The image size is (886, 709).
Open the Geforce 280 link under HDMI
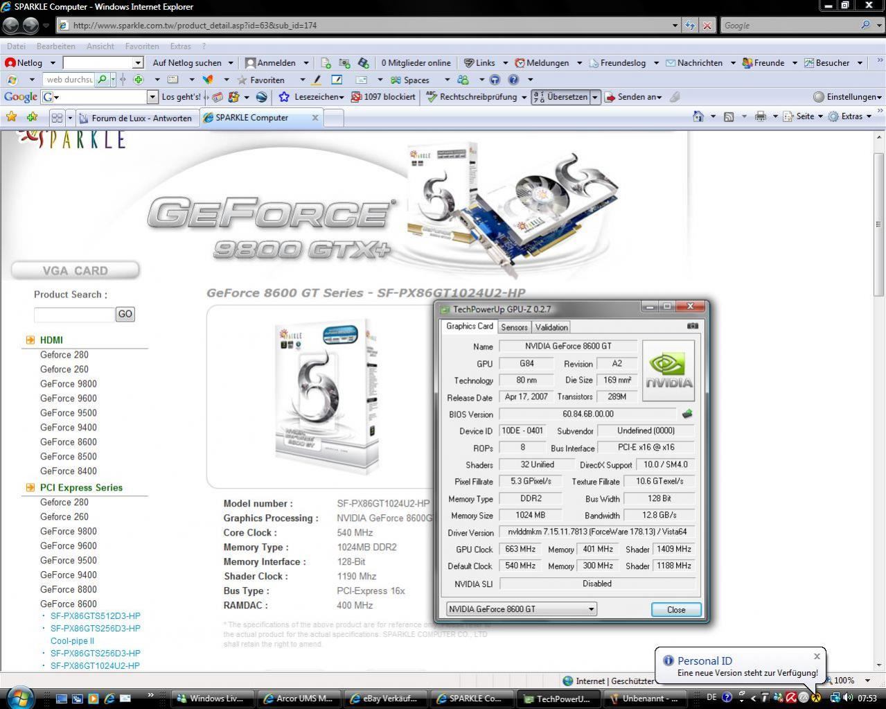tap(64, 355)
